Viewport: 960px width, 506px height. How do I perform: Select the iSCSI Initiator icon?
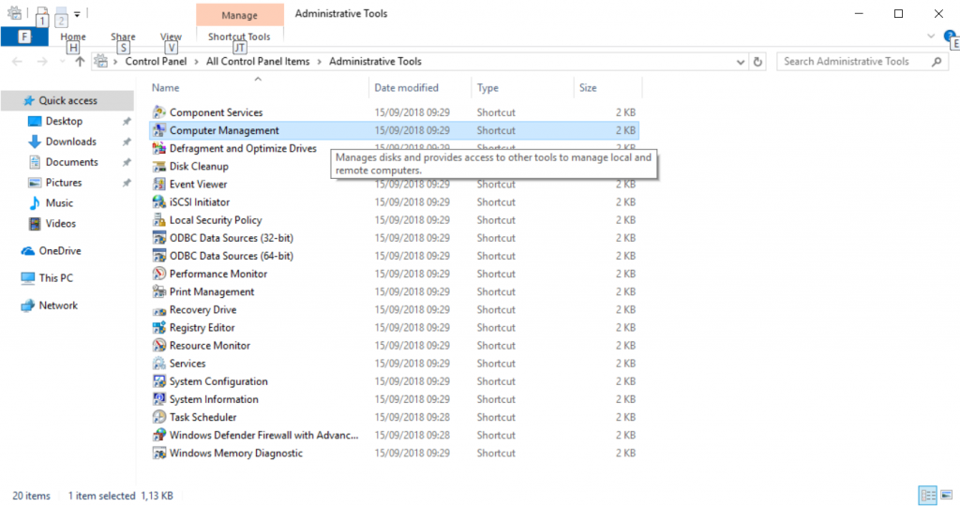coord(159,201)
